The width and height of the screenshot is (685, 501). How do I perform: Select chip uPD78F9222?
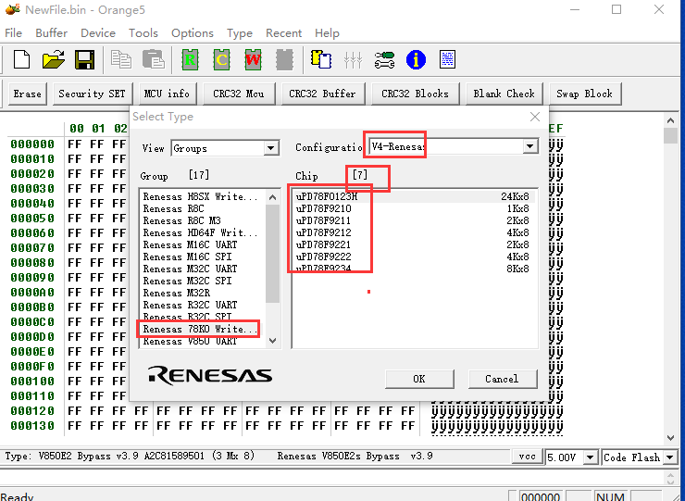point(414,257)
